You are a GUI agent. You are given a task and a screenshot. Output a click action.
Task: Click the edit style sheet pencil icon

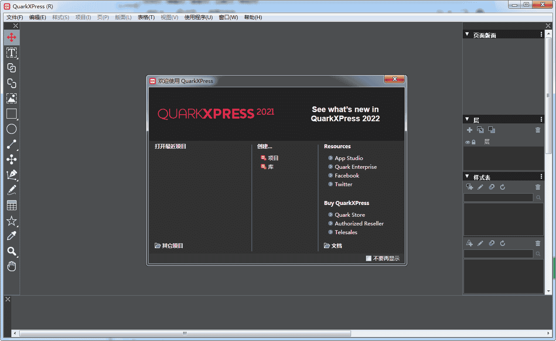point(480,187)
